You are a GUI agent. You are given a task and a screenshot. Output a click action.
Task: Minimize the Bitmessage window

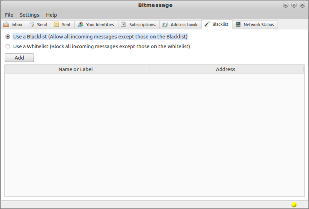tap(285, 5)
